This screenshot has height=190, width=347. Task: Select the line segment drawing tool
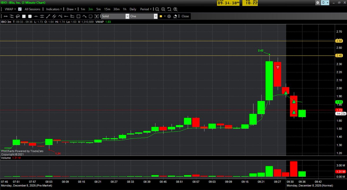[6, 16]
